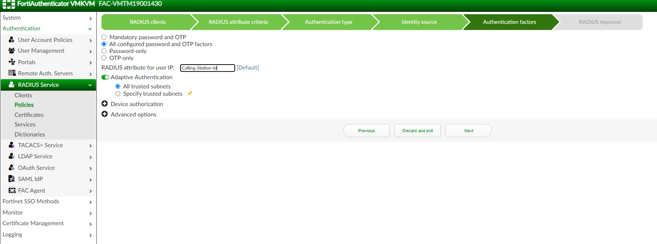Click the RADIUS attribute for user IP field
Screen dimensions: 657x244
pos(207,68)
